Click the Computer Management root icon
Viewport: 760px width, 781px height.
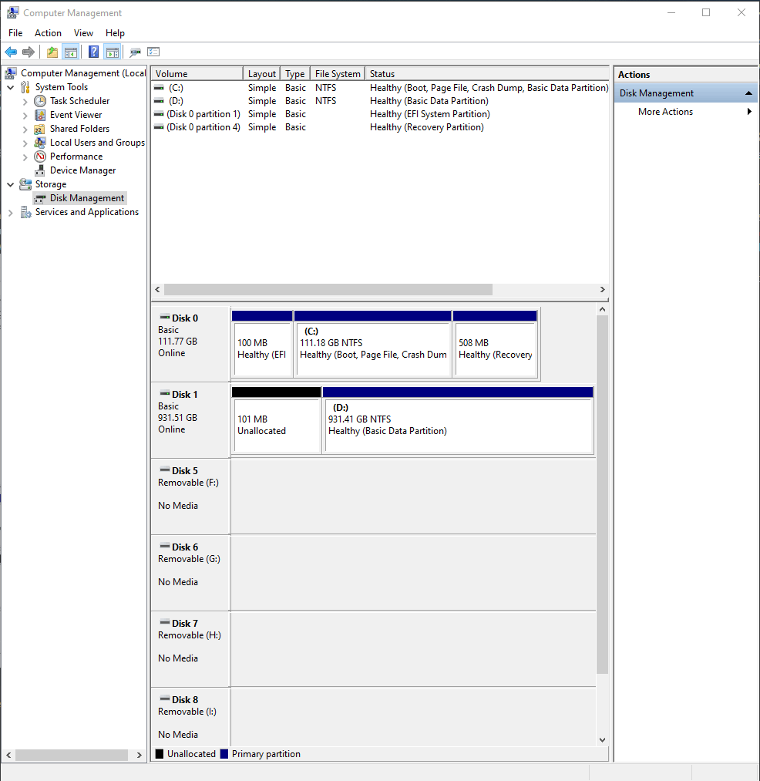click(x=11, y=73)
